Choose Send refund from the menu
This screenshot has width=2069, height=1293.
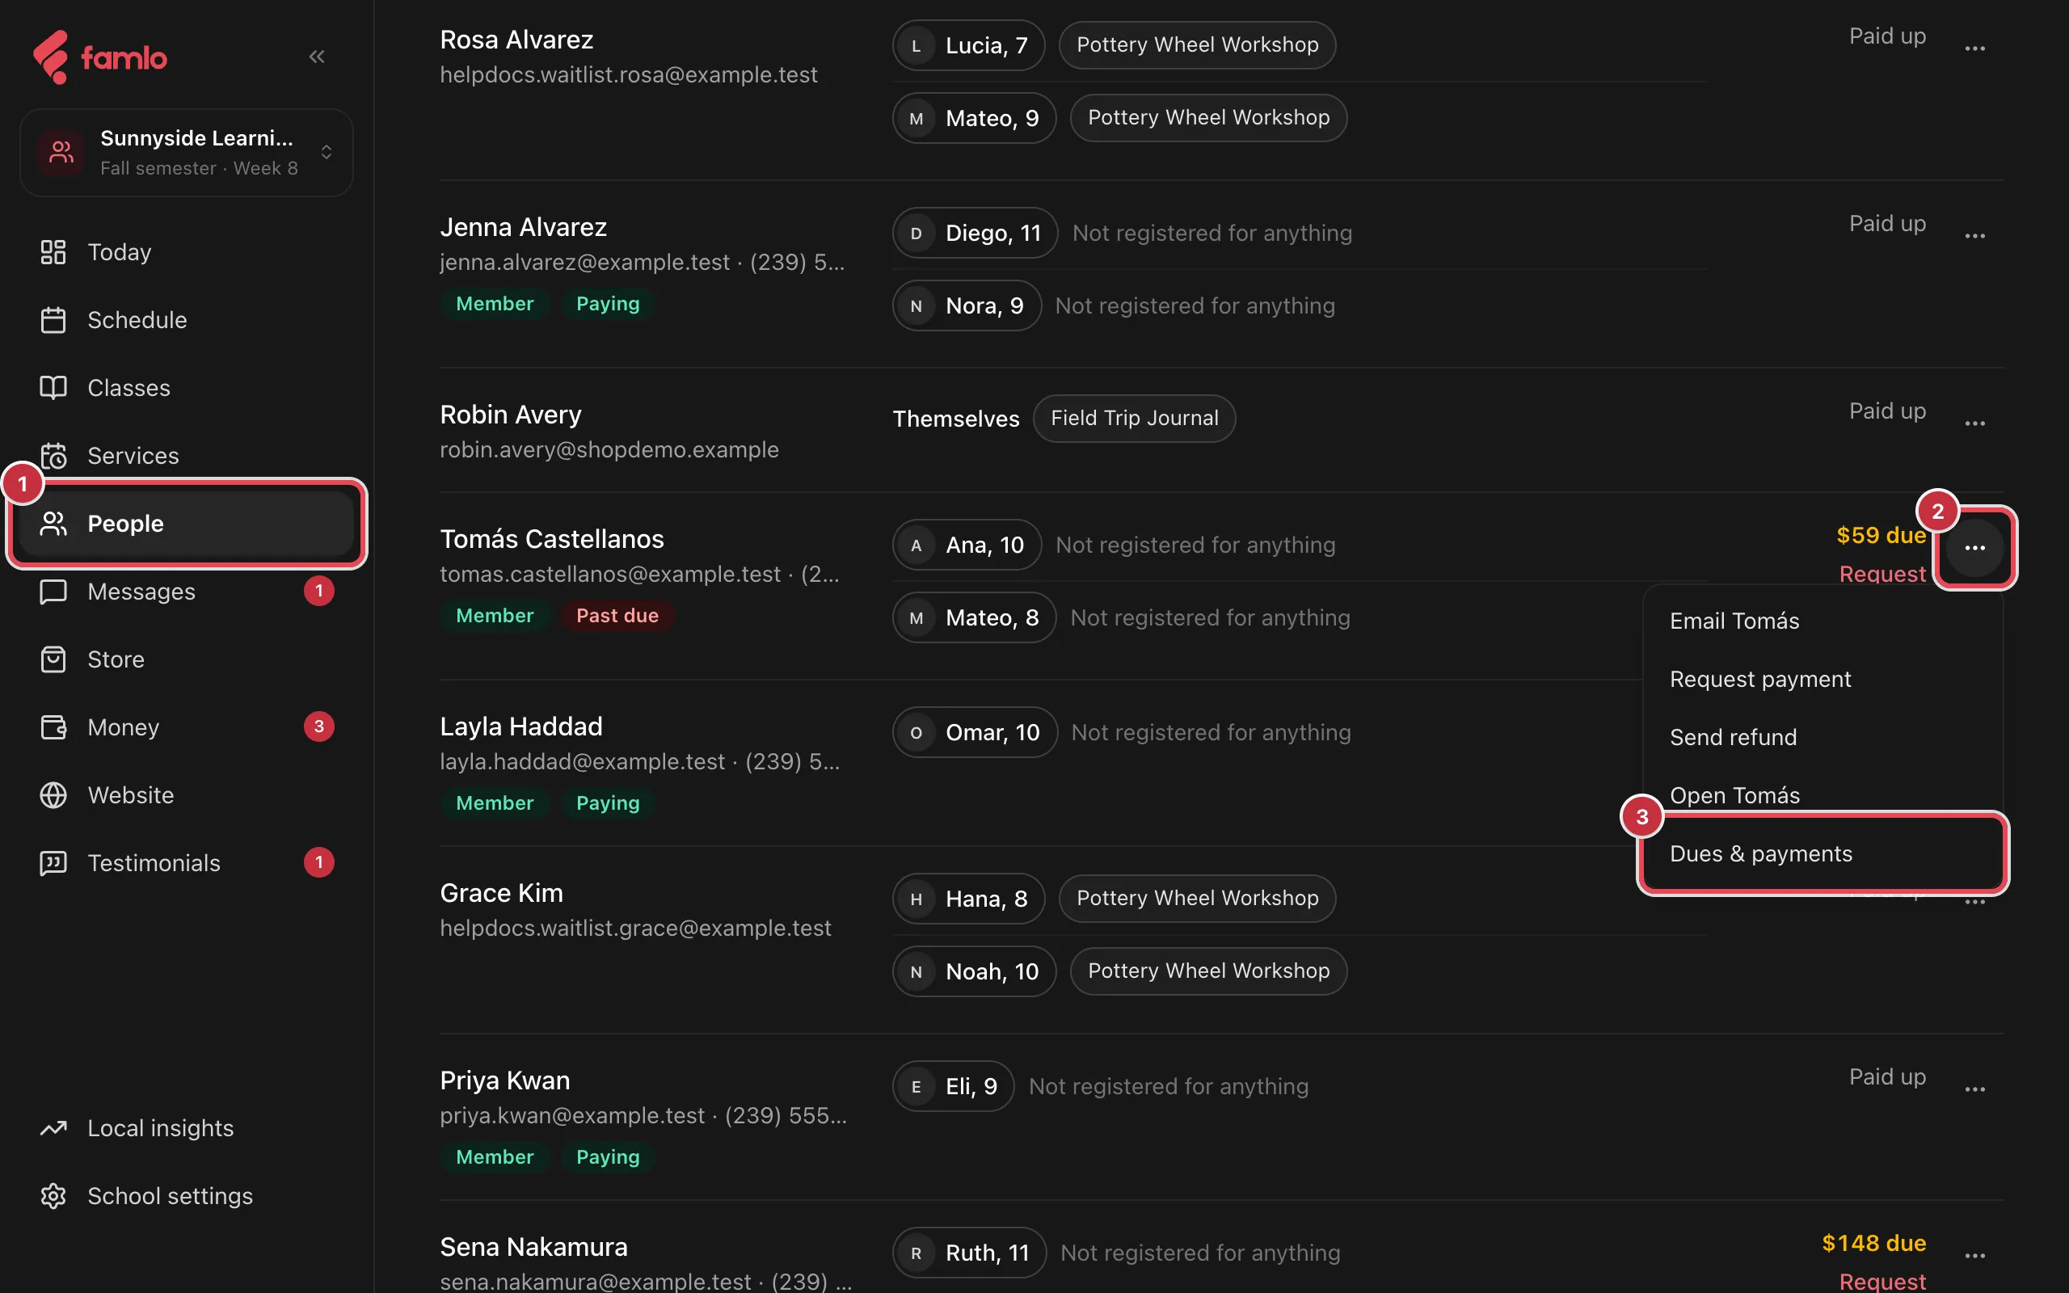click(1822, 737)
